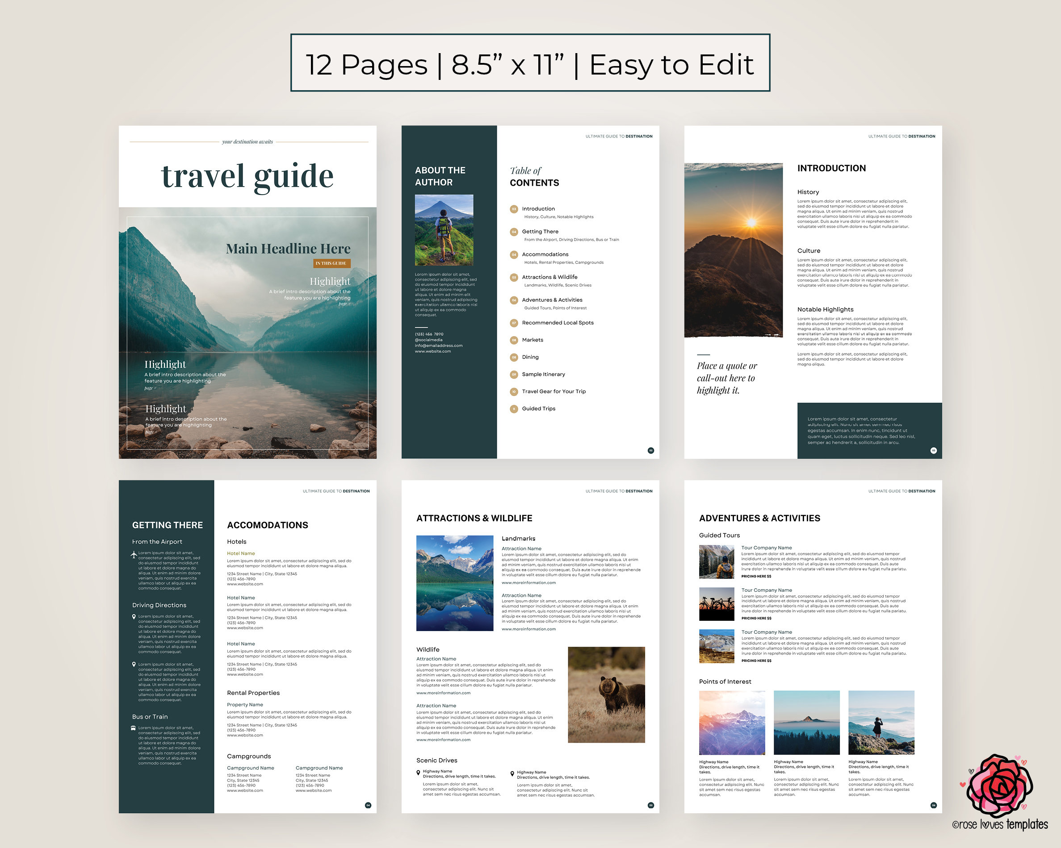Click the numbered bullet beside Getting There
Screen dimensions: 1061x848
pyautogui.click(x=514, y=232)
